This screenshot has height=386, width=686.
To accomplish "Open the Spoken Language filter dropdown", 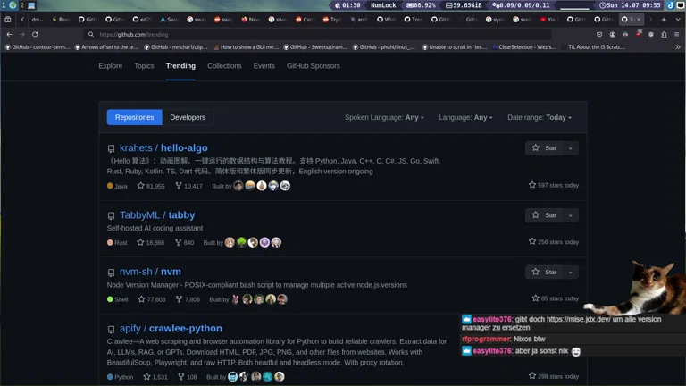I will coord(384,117).
